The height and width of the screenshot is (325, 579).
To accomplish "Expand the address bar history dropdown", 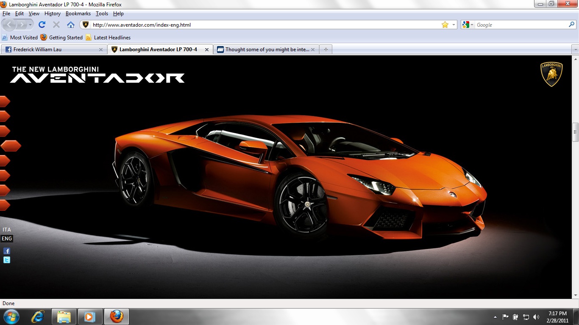I will click(x=454, y=25).
